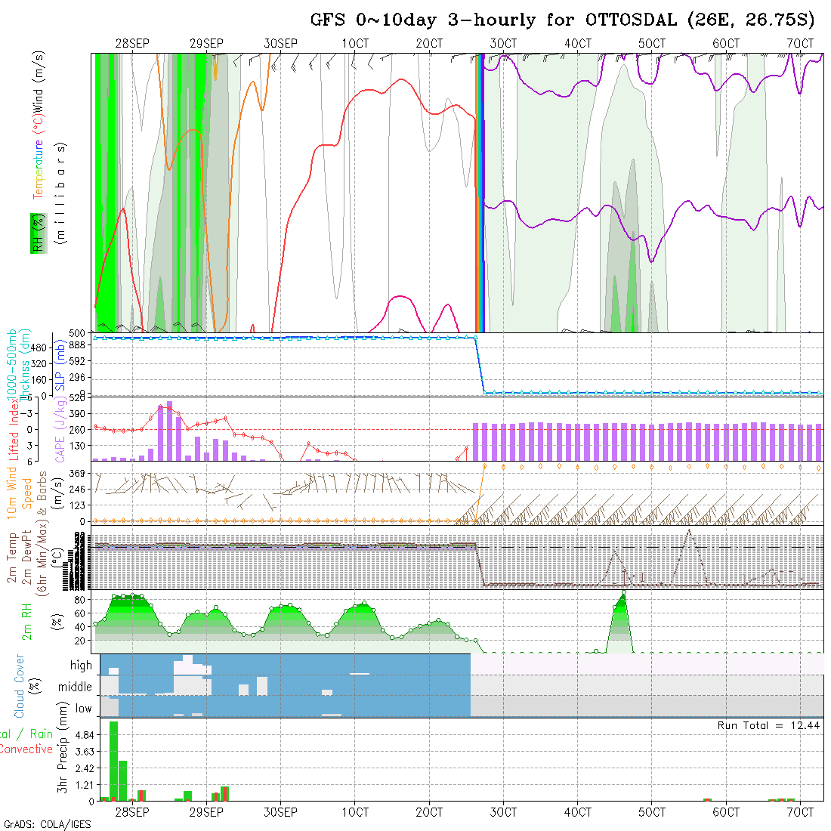Click the green RH legend swatch

pyautogui.click(x=36, y=233)
